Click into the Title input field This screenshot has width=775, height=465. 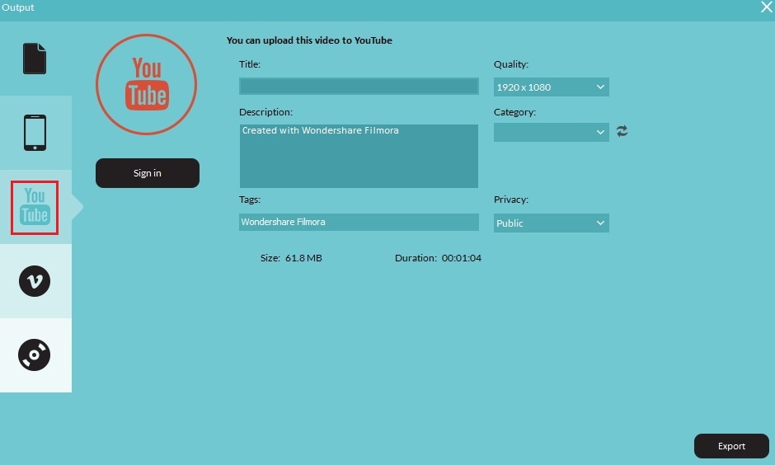[x=359, y=86]
